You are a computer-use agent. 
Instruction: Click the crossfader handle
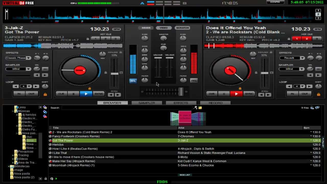(x=181, y=91)
